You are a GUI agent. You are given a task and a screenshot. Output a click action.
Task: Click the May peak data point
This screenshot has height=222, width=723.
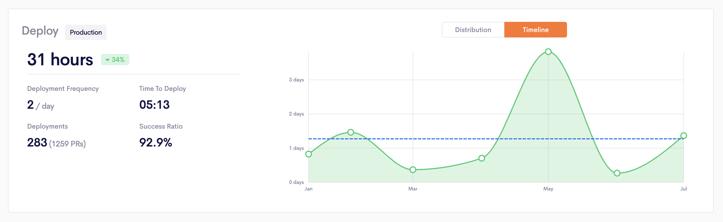548,52
